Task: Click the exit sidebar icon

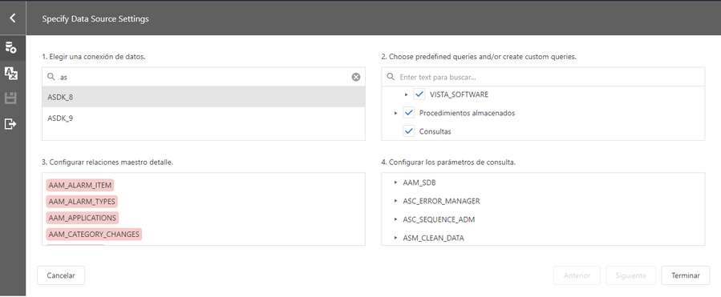Action: click(10, 123)
